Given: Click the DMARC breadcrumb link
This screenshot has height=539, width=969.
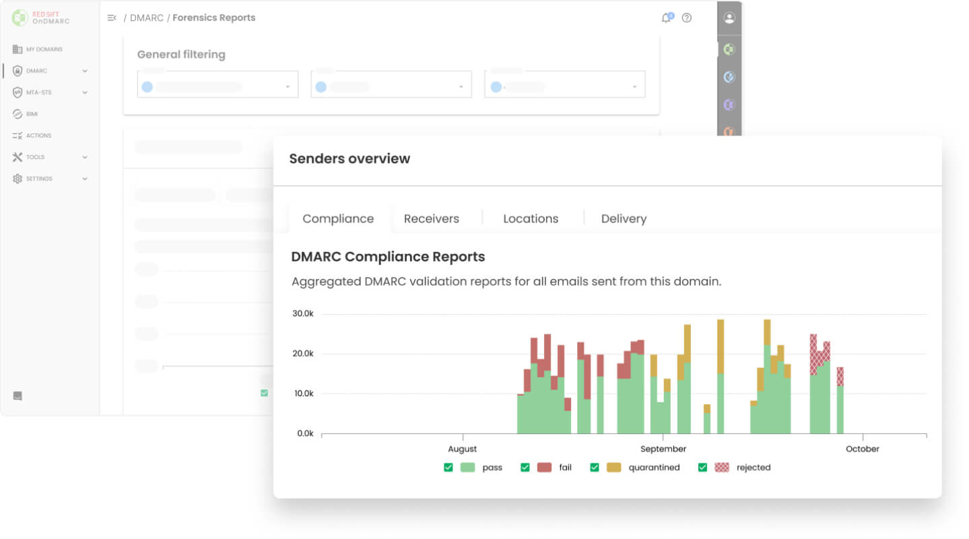Looking at the screenshot, I should pyautogui.click(x=147, y=18).
